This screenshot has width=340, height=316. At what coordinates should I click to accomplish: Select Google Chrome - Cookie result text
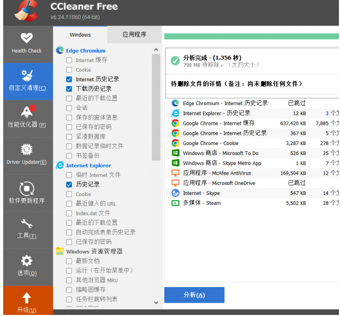tap(210, 143)
